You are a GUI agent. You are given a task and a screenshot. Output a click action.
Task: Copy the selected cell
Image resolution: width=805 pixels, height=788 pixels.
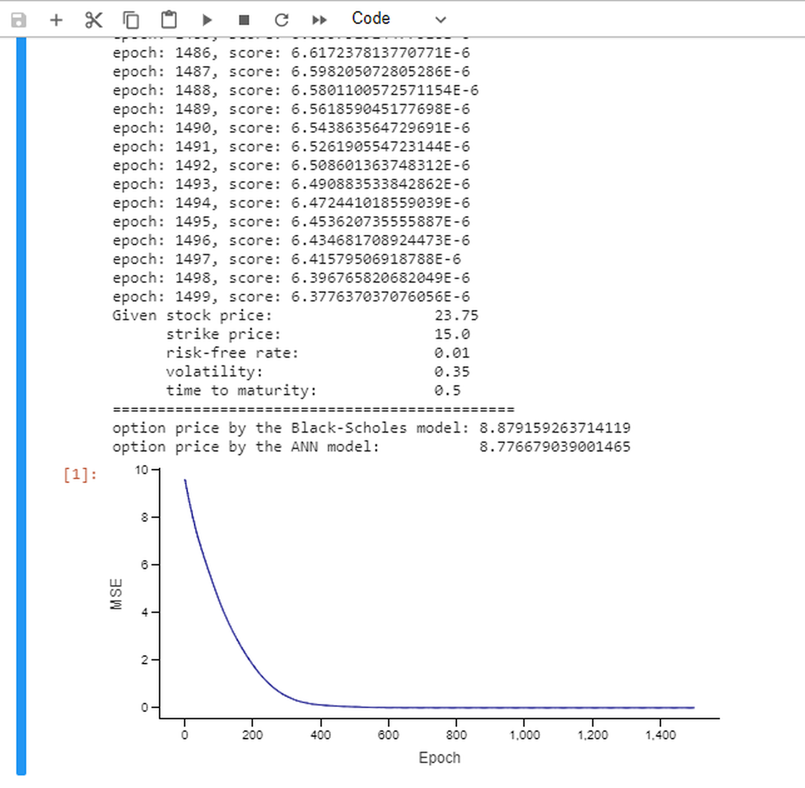131,20
